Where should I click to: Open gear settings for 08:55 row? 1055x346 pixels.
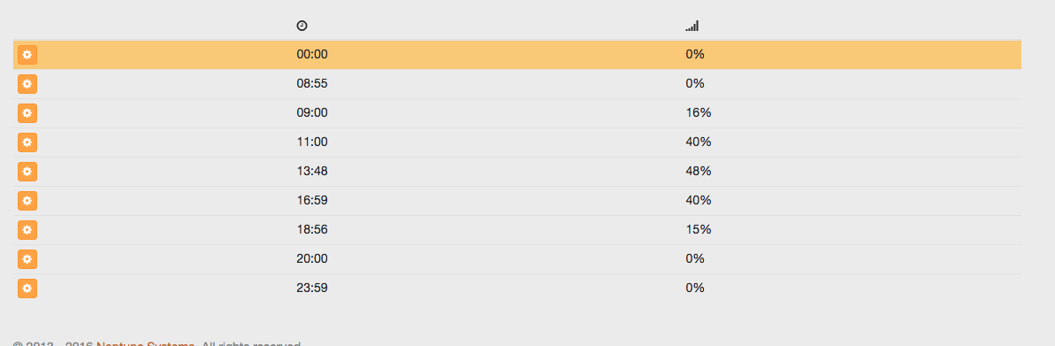click(27, 84)
